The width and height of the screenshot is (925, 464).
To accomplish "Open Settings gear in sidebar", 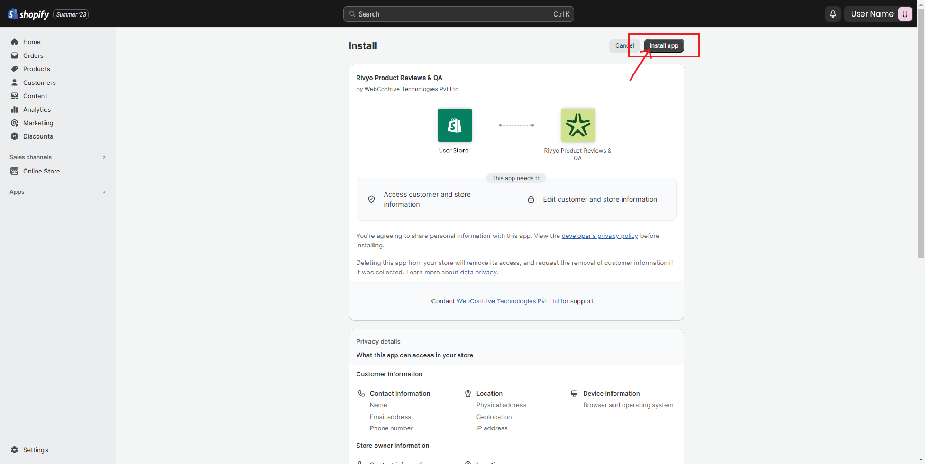I will [15, 450].
